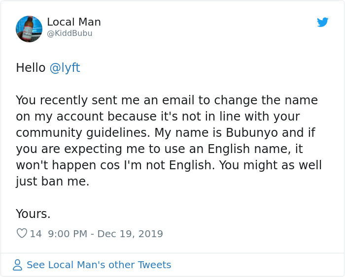This screenshot has height=277, width=345.
Task: Open the 9:00 PM time in the timestamp
Action: coord(67,234)
